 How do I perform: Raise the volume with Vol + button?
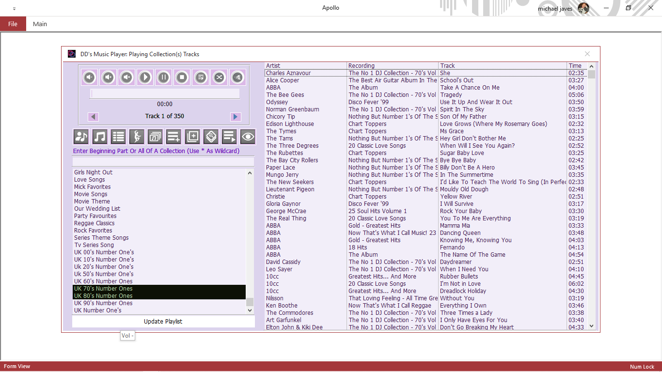pos(108,77)
